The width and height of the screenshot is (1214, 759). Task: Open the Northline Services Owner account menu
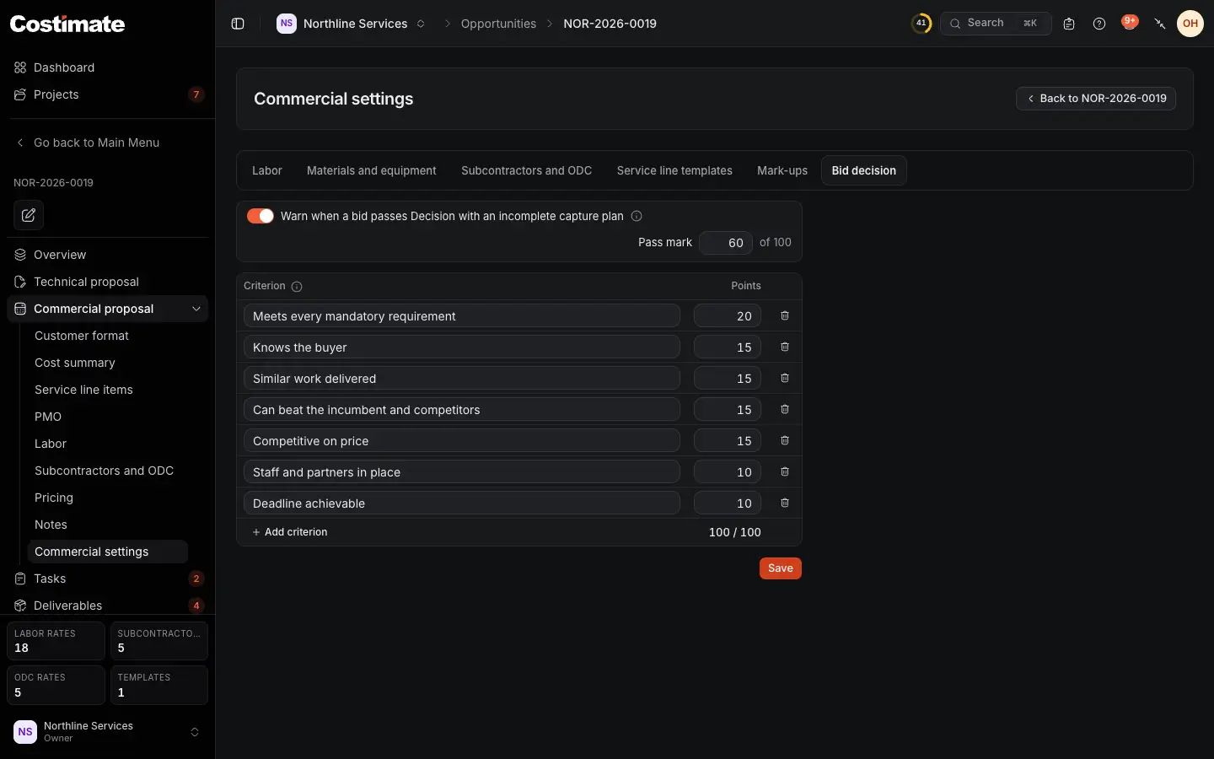coord(107,732)
